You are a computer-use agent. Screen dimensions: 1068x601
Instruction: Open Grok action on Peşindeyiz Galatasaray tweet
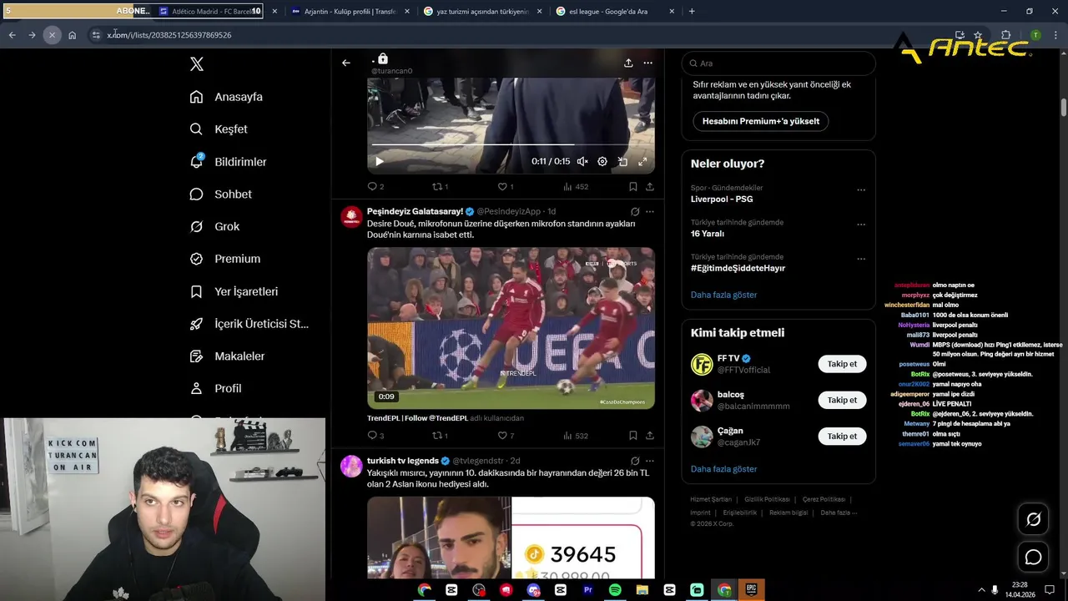click(635, 212)
